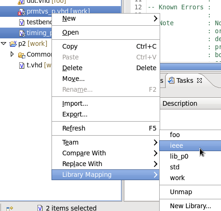The width and height of the screenshot is (221, 211).
Task: Select Import... from the menu
Action: click(106, 103)
